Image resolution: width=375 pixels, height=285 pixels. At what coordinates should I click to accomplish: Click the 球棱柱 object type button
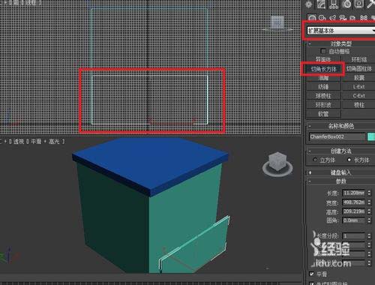point(323,96)
